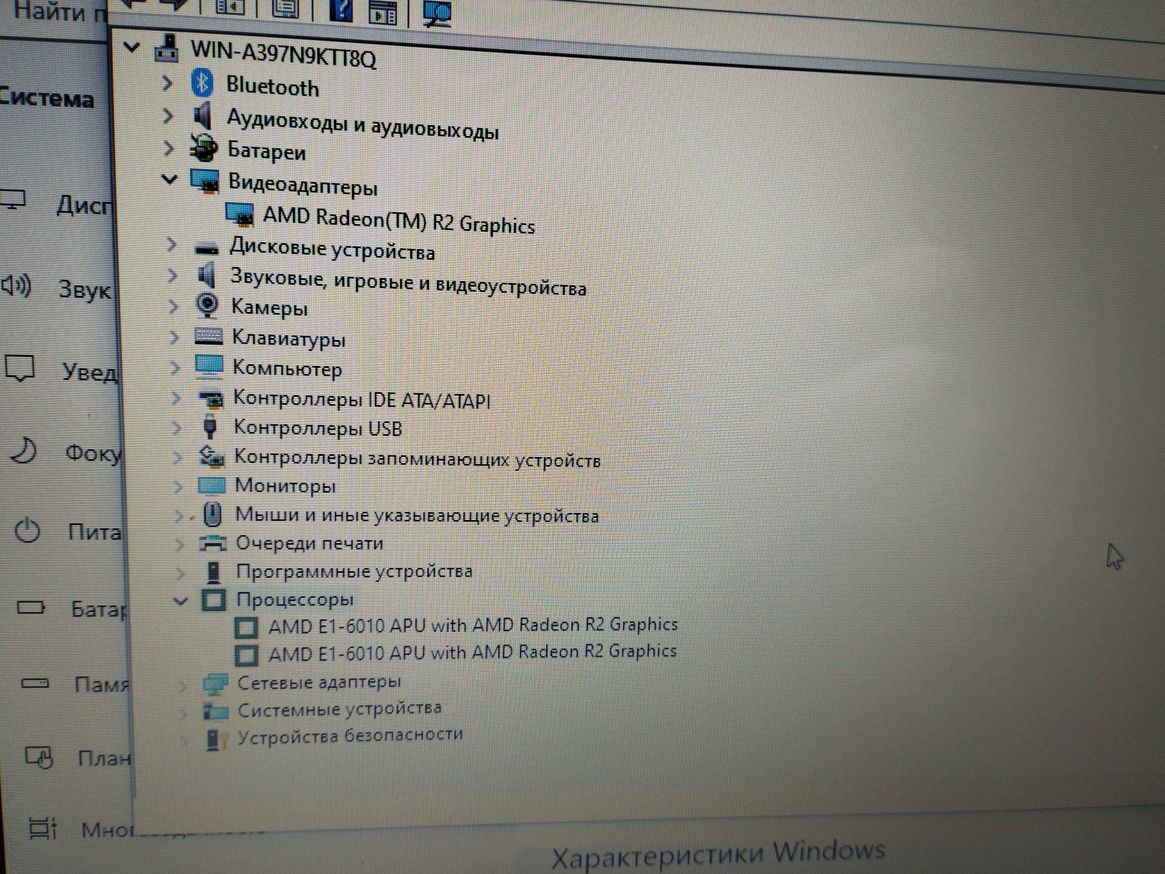Select the mouse icon for Мыши row
Image resolution: width=1165 pixels, height=874 pixels.
(212, 513)
